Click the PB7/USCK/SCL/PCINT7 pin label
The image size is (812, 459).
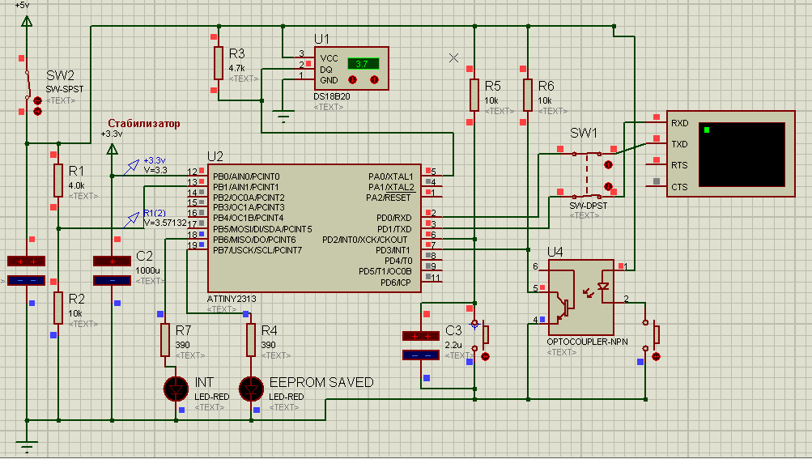tap(257, 250)
